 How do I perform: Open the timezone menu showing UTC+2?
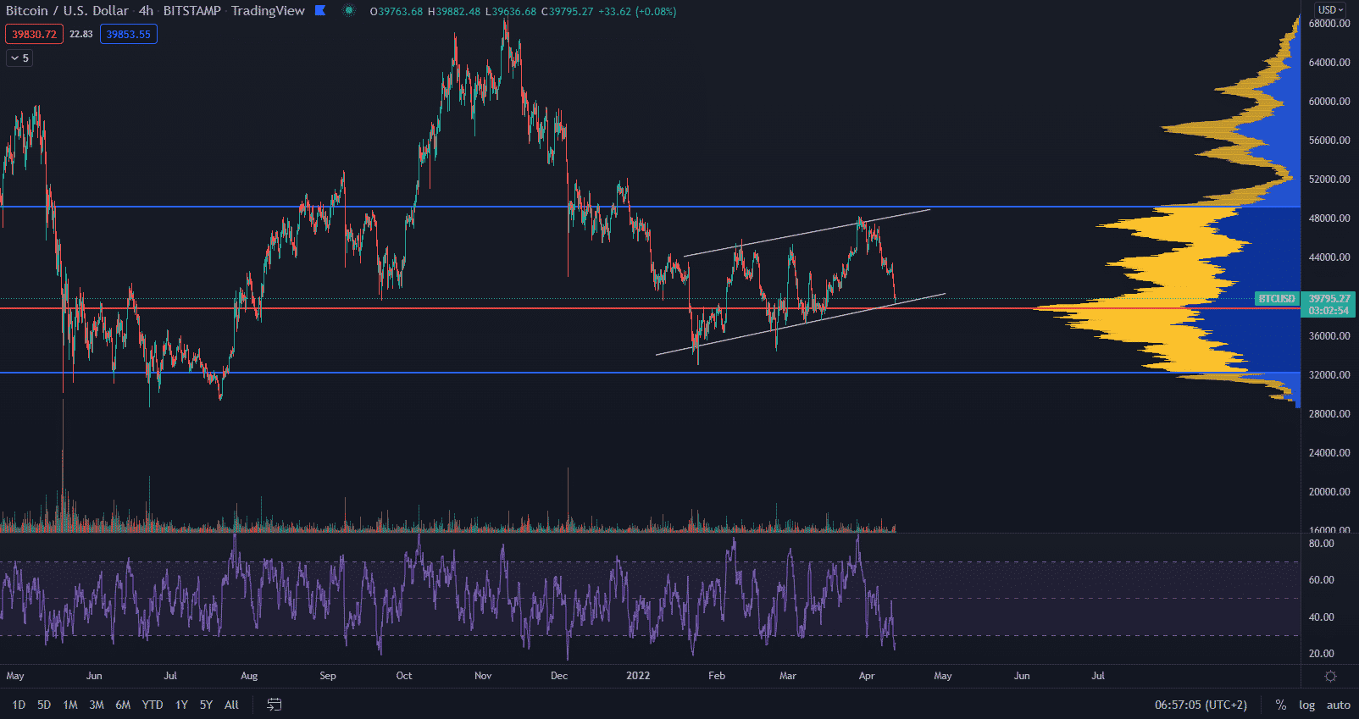1201,705
